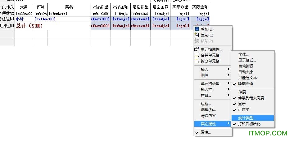Uncheck 打印后初始化 option
The image size is (289, 141).
253,124
